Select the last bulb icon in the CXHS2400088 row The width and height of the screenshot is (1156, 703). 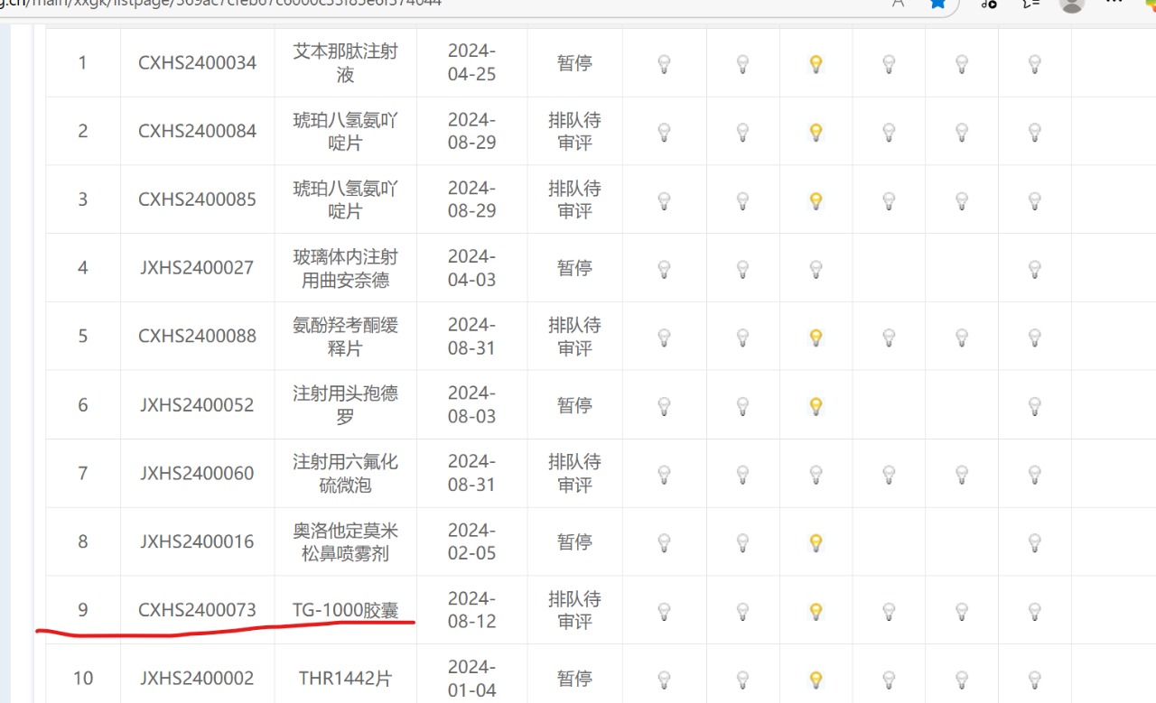click(x=1035, y=337)
